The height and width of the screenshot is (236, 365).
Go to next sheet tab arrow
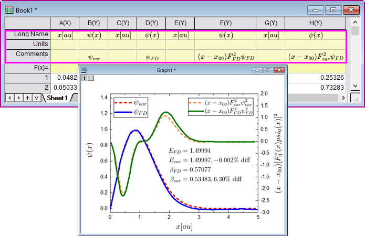pos(18,98)
